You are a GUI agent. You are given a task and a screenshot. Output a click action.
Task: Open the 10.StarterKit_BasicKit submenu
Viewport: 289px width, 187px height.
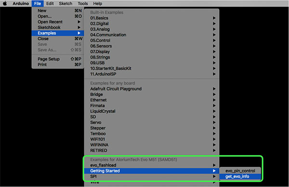[x=152, y=68]
